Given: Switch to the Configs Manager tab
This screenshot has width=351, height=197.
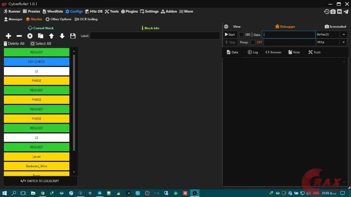Looking at the screenshot, I should tap(13, 19).
